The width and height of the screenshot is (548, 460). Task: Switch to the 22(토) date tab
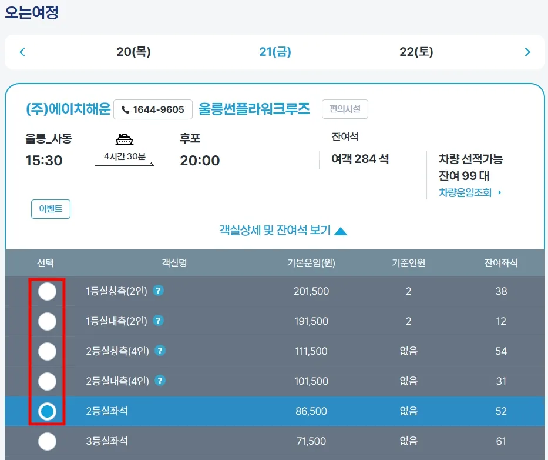(416, 51)
